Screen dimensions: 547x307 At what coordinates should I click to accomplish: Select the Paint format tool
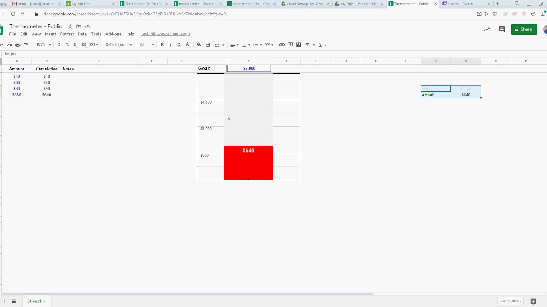pos(26,45)
